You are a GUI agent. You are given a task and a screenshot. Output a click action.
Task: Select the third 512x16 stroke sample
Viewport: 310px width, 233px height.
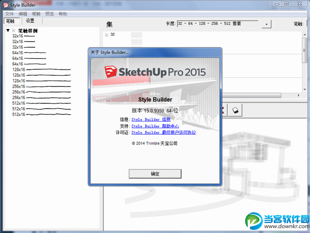[x=41, y=114]
